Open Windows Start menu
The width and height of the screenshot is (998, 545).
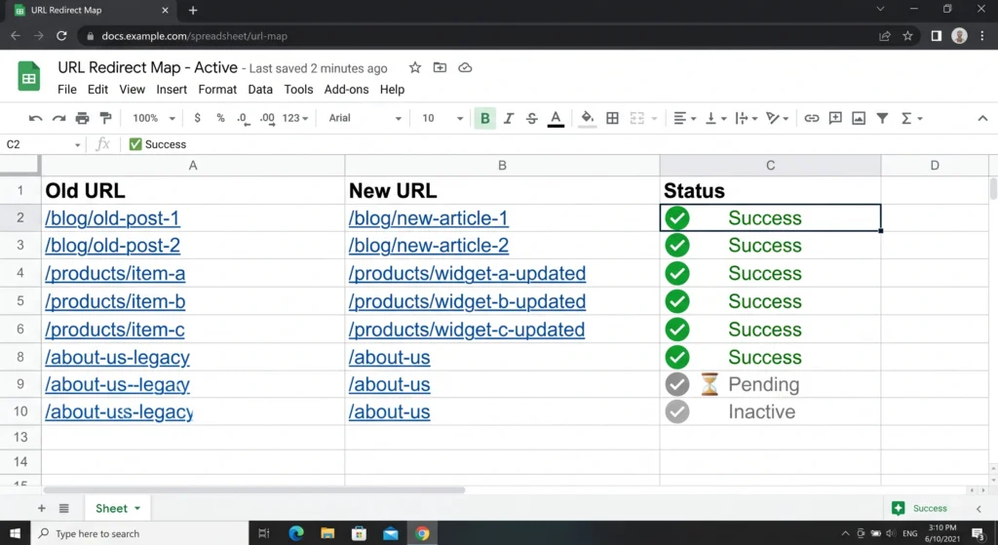[15, 533]
